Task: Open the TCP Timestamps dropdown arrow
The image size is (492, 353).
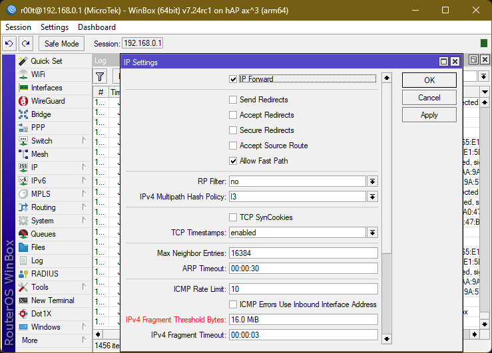Action: click(x=372, y=233)
